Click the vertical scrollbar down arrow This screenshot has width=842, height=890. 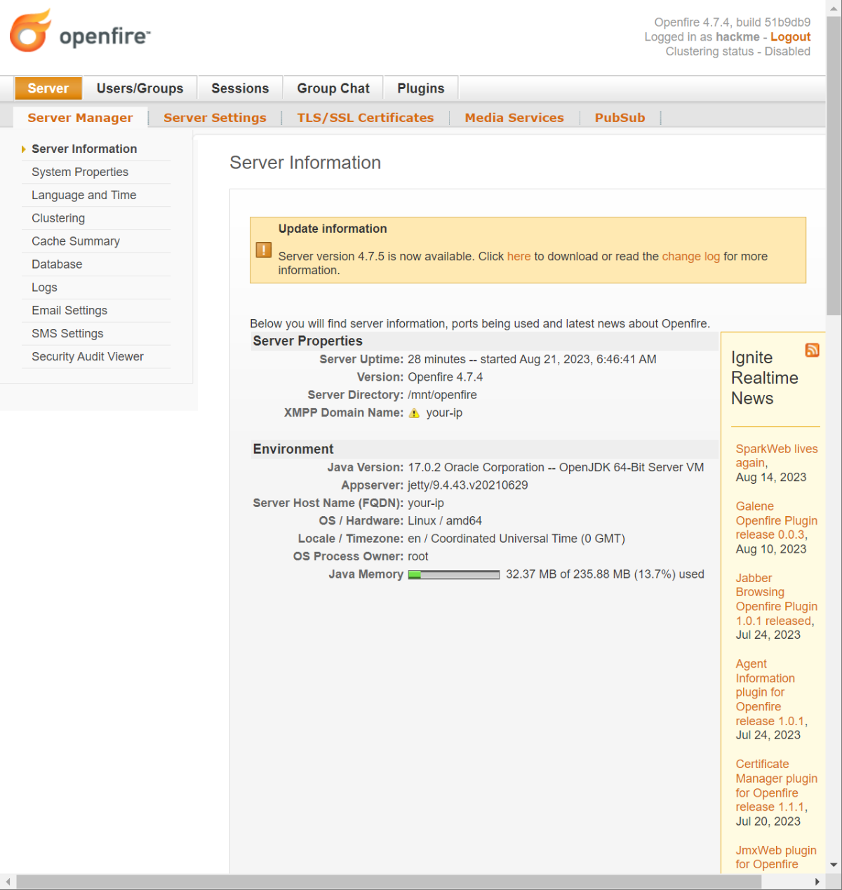tap(834, 865)
